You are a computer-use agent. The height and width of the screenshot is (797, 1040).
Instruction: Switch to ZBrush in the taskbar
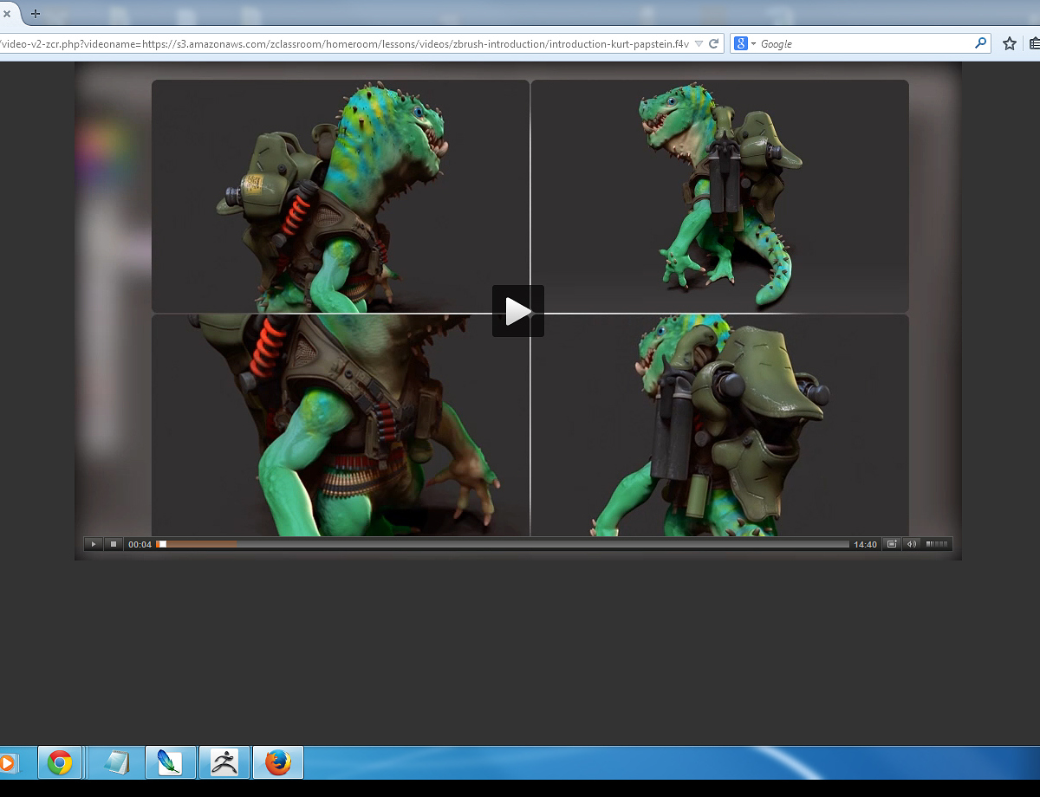pos(224,762)
